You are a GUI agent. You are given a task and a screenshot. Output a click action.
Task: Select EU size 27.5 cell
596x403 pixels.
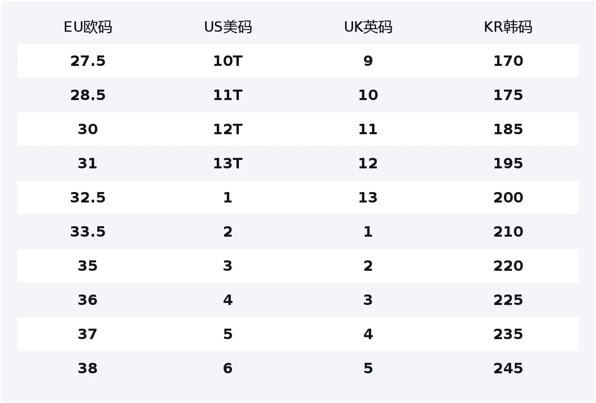click(x=88, y=61)
